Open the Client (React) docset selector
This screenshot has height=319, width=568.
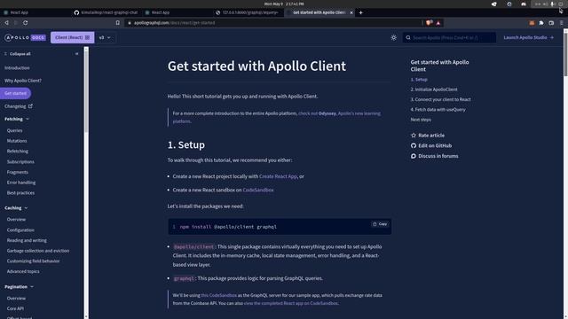pyautogui.click(x=73, y=37)
